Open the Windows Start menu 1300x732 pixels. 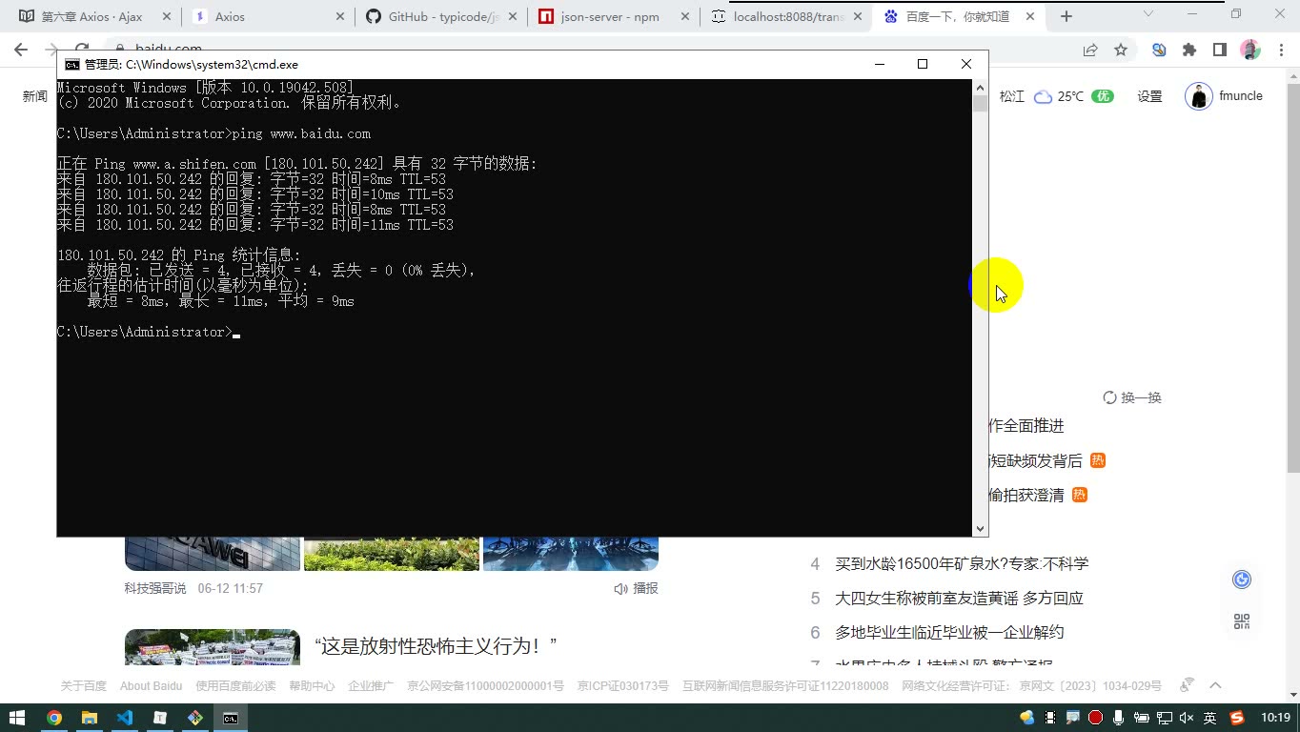point(17,718)
